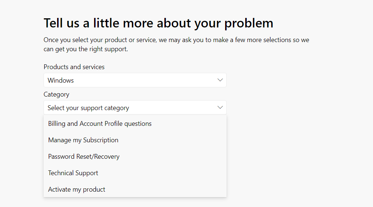Click the Products and services label

[74, 67]
